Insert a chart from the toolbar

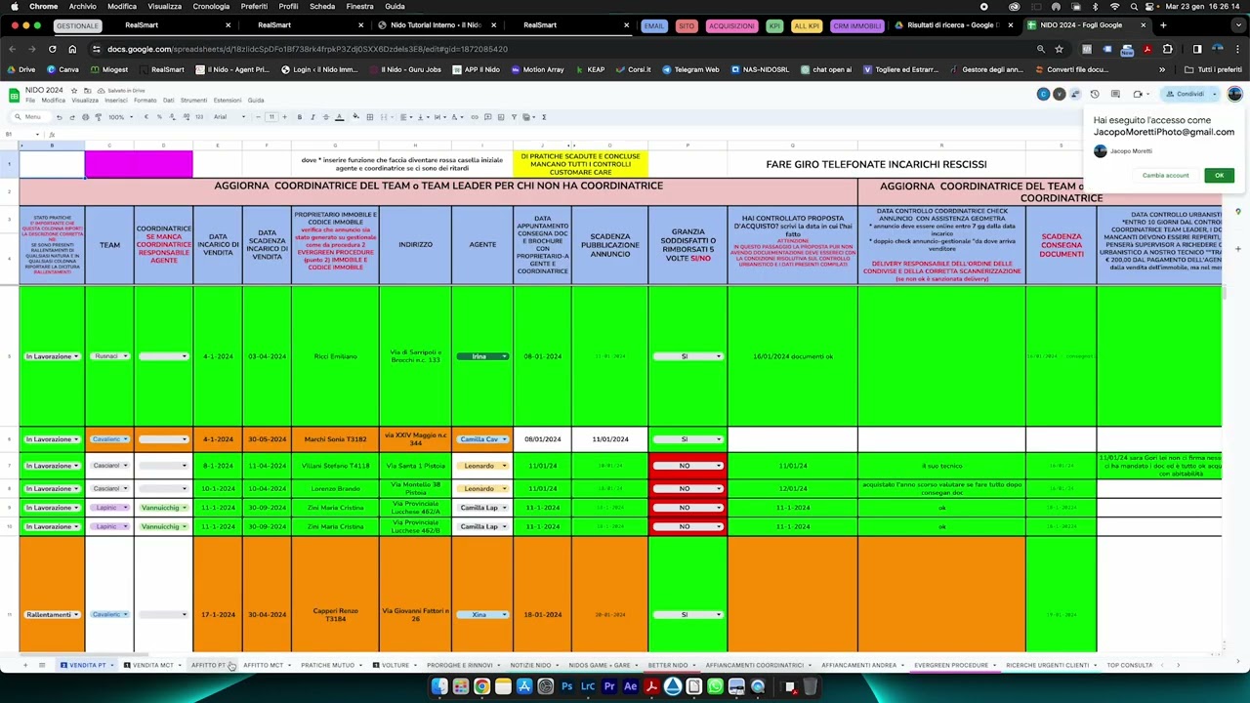pyautogui.click(x=501, y=117)
